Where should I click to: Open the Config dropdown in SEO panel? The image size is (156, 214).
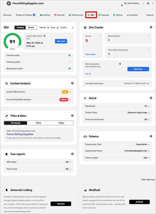64,28
